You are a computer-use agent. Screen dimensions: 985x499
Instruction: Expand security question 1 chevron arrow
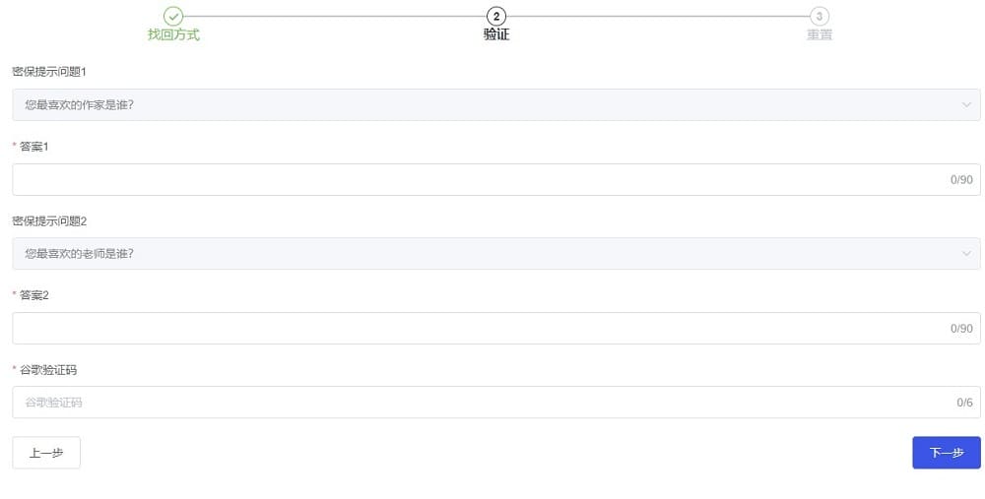pyautogui.click(x=966, y=105)
